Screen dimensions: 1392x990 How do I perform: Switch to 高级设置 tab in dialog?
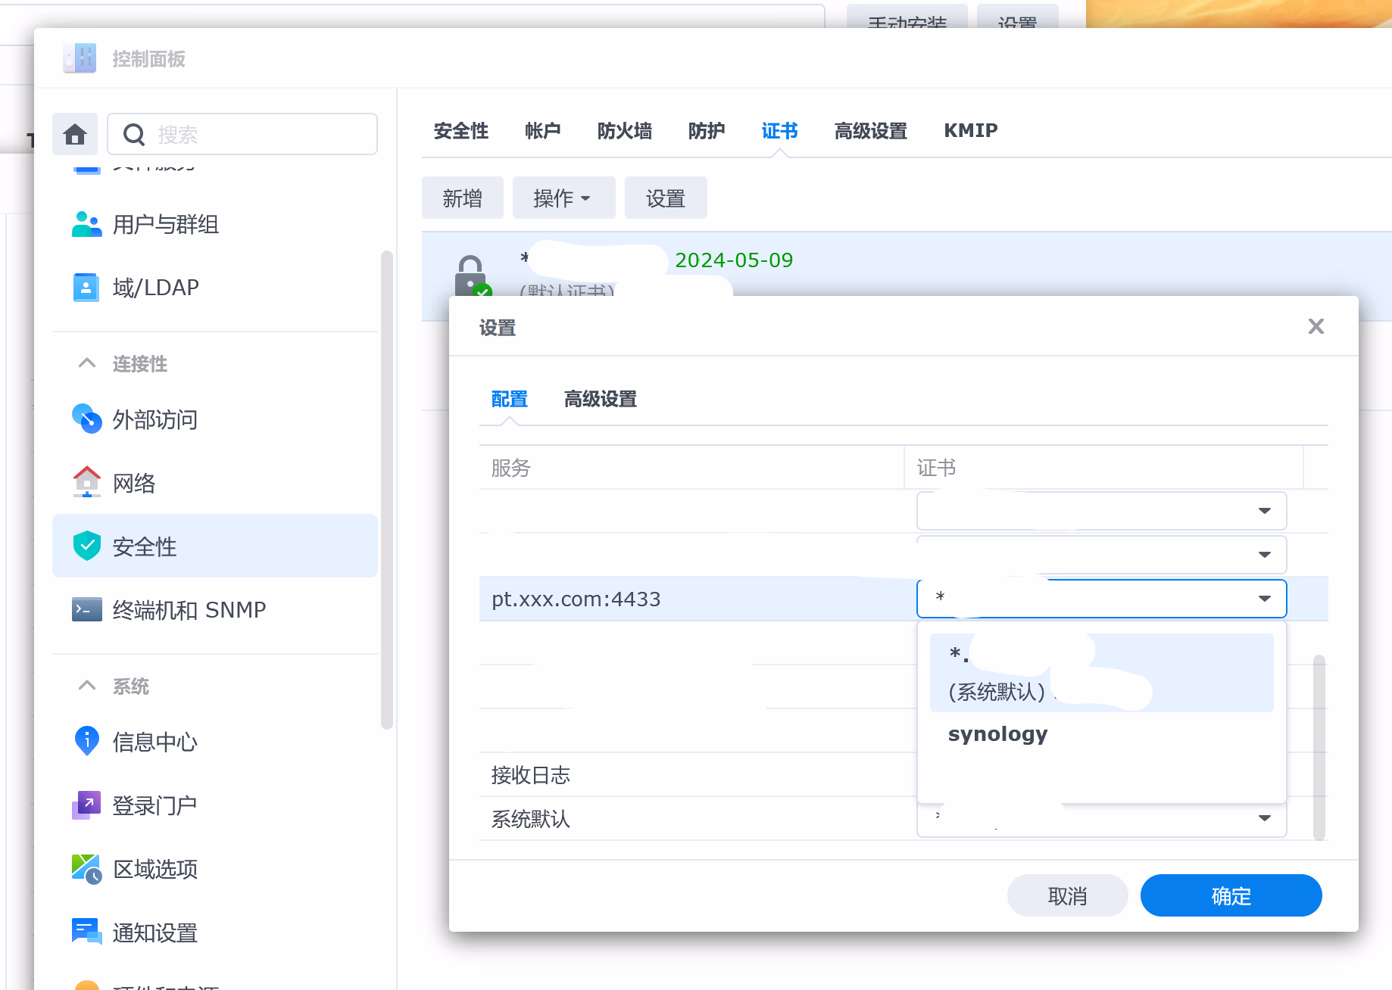tap(600, 399)
